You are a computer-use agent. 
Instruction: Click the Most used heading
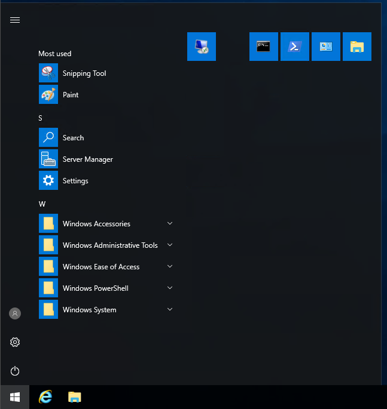(55, 54)
